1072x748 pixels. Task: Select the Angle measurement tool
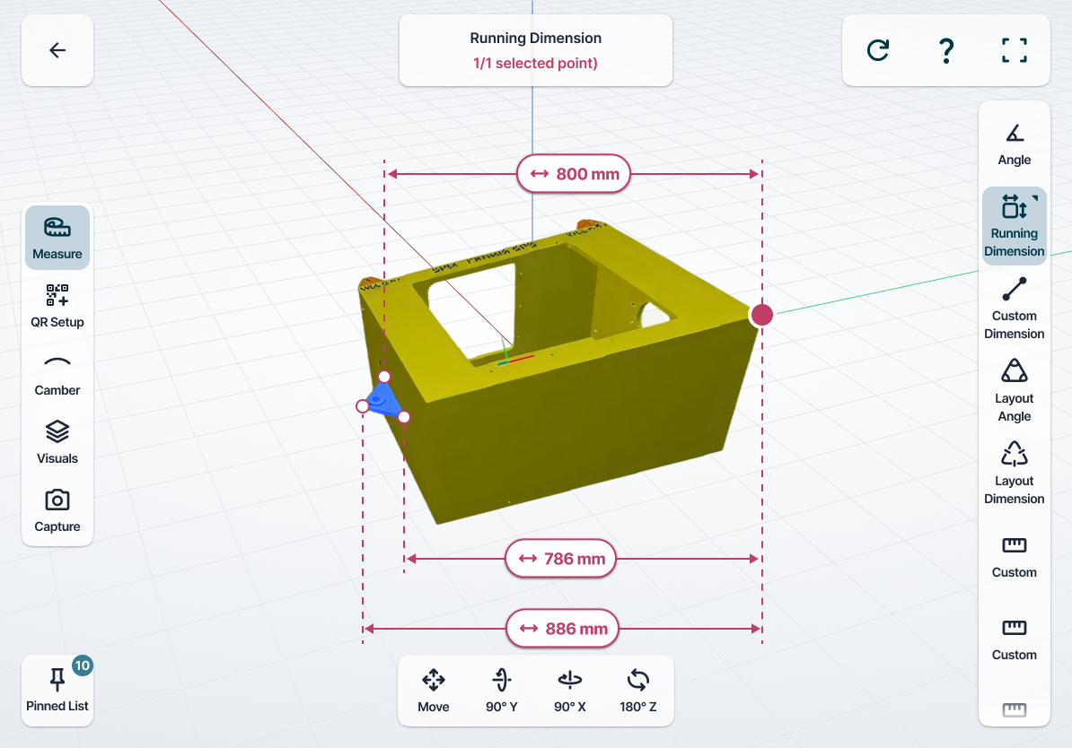click(1015, 144)
